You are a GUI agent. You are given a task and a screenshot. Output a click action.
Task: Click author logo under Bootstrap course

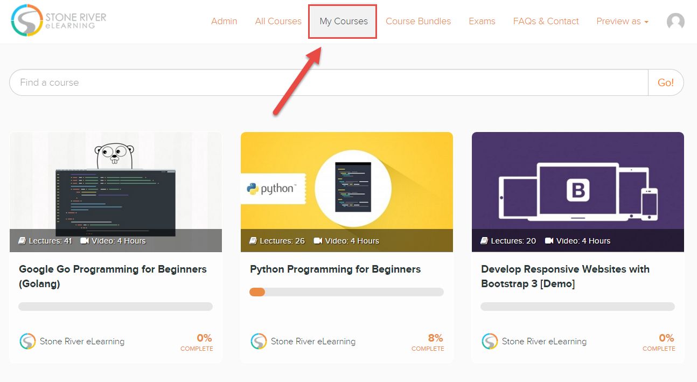(x=490, y=341)
